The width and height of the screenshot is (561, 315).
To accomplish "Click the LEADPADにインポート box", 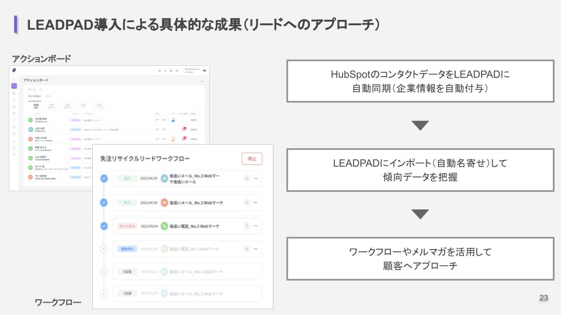I will pyautogui.click(x=420, y=170).
